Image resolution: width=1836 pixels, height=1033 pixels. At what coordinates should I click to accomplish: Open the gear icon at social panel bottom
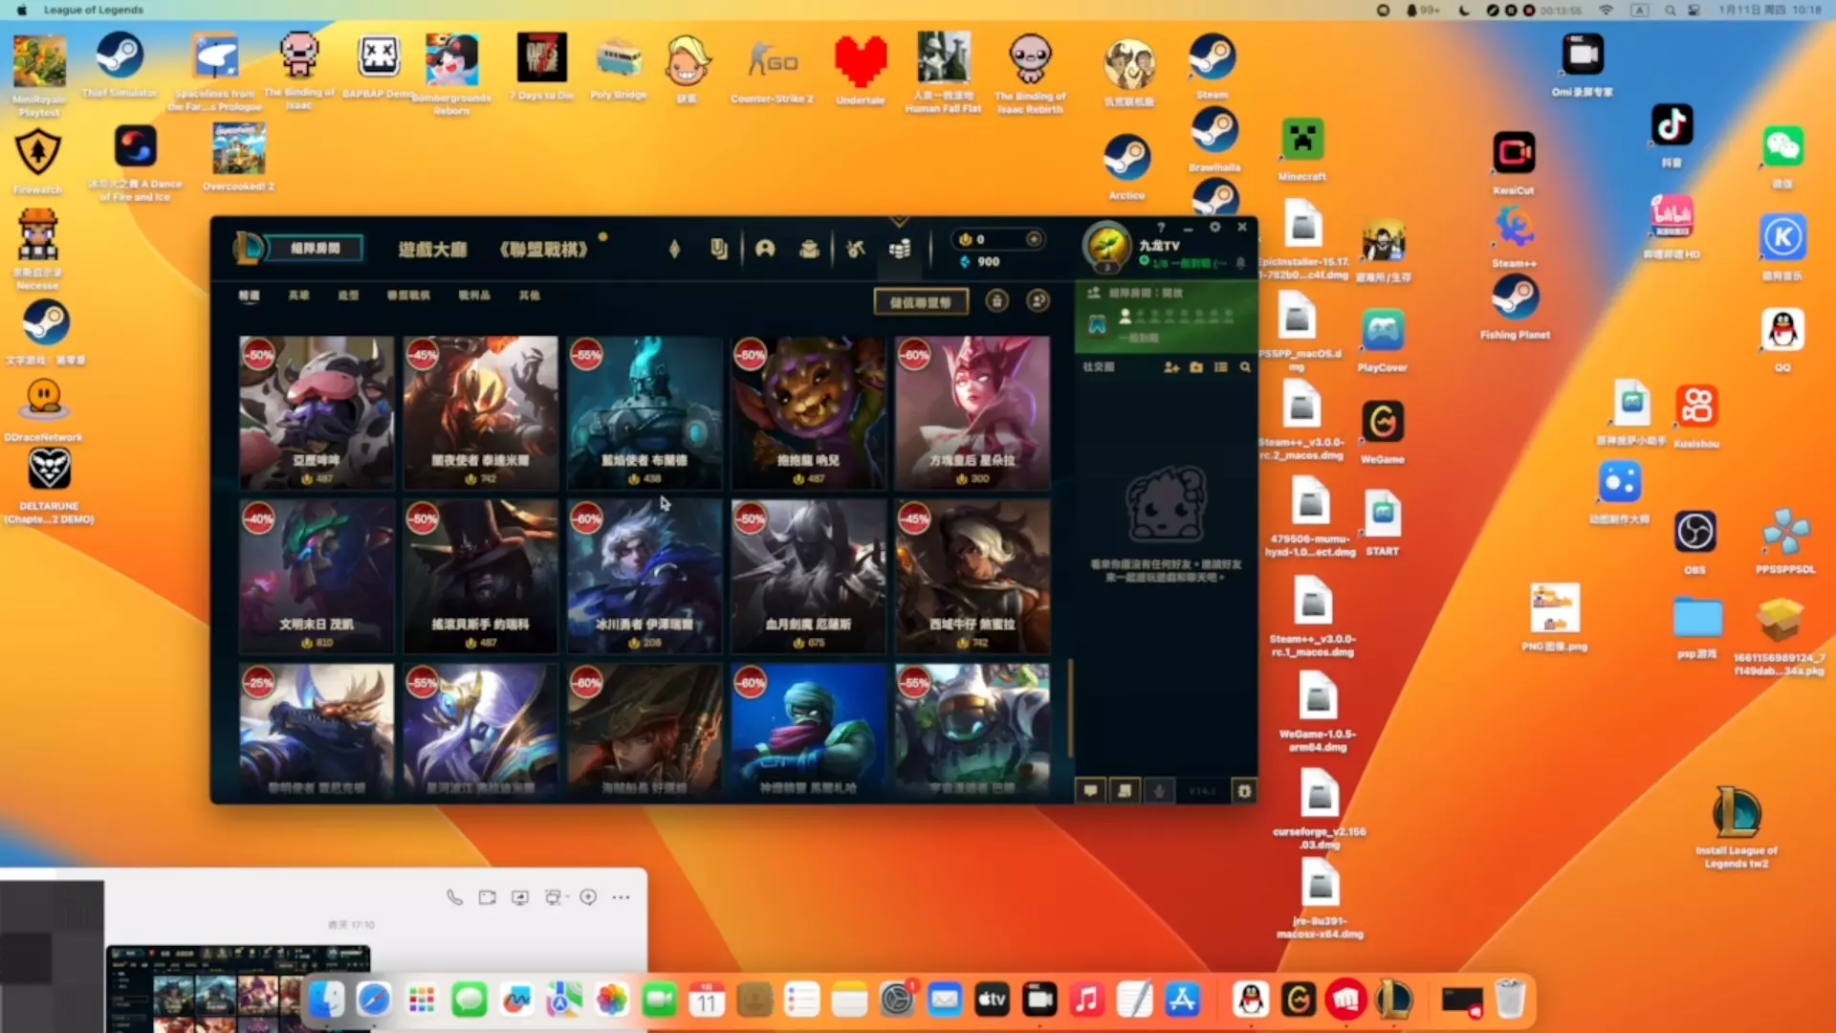1244,791
